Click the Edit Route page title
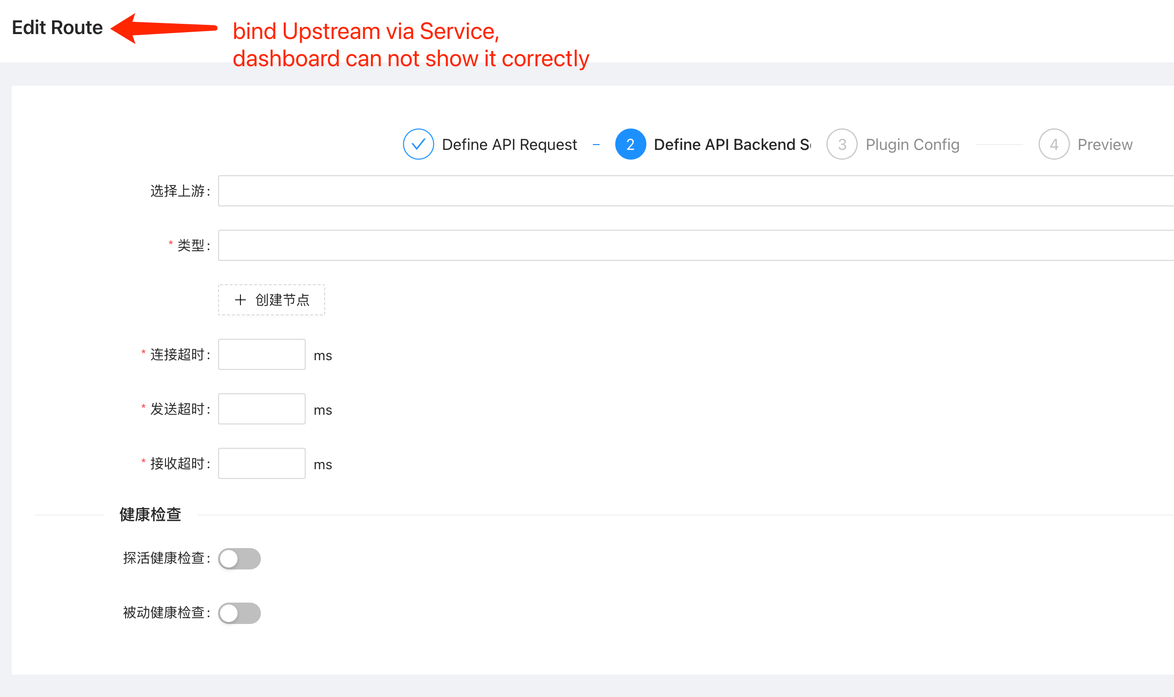The image size is (1174, 697). [57, 27]
